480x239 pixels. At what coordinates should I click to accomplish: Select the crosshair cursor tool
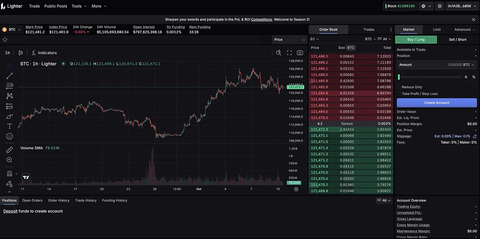pos(10,66)
